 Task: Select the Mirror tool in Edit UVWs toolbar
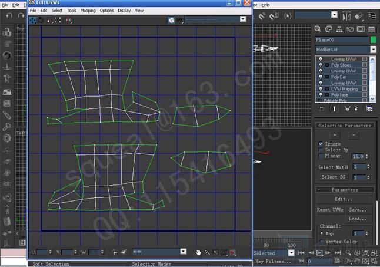point(69,20)
